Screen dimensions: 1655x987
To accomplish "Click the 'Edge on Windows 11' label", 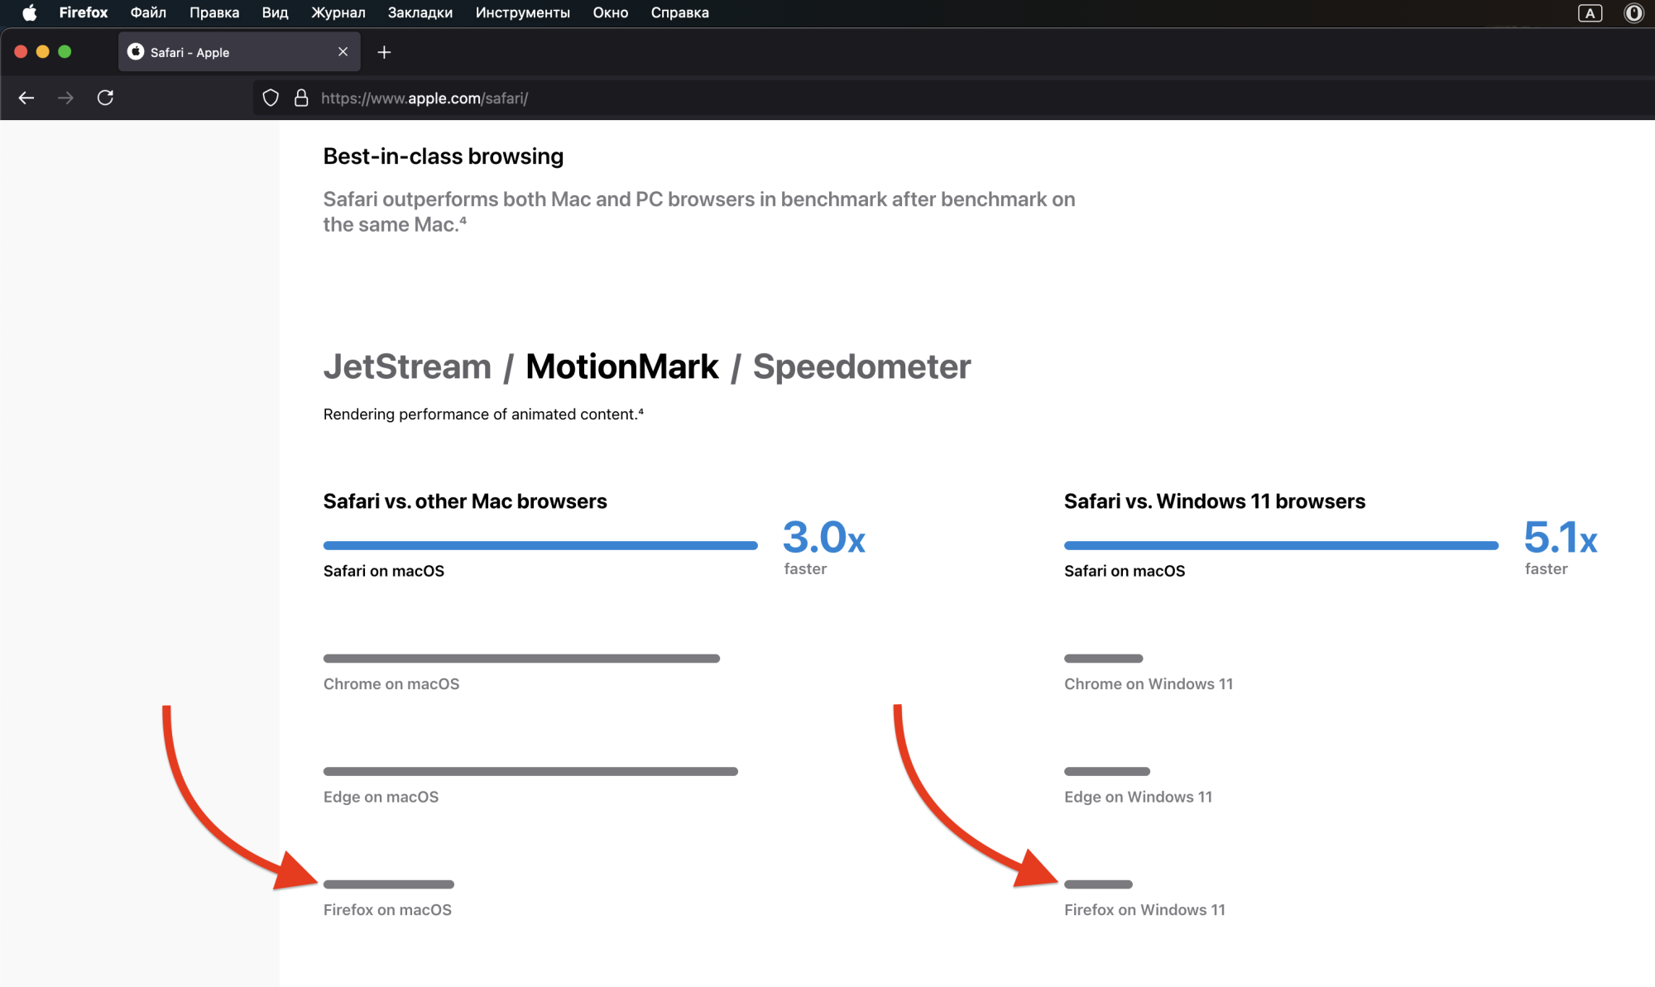I will pyautogui.click(x=1138, y=797).
